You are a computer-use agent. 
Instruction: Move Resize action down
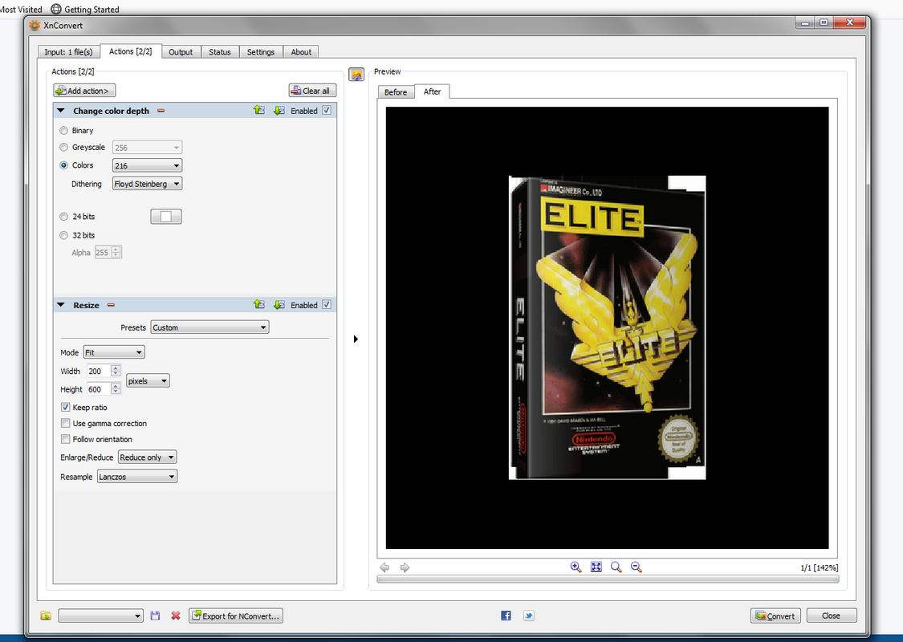(x=279, y=305)
